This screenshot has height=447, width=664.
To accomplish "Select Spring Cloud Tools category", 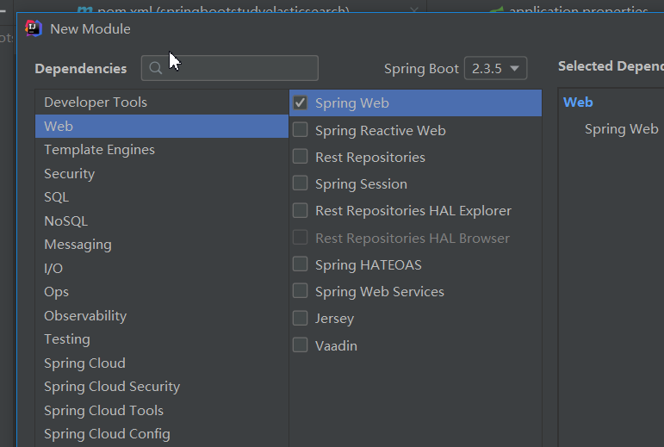I will pos(162,410).
